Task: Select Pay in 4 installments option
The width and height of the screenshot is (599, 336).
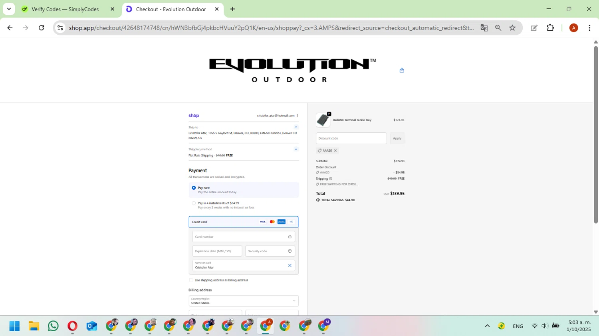Action: [x=194, y=203]
